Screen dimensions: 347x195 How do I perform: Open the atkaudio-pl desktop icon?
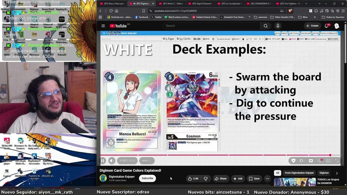pos(48,173)
